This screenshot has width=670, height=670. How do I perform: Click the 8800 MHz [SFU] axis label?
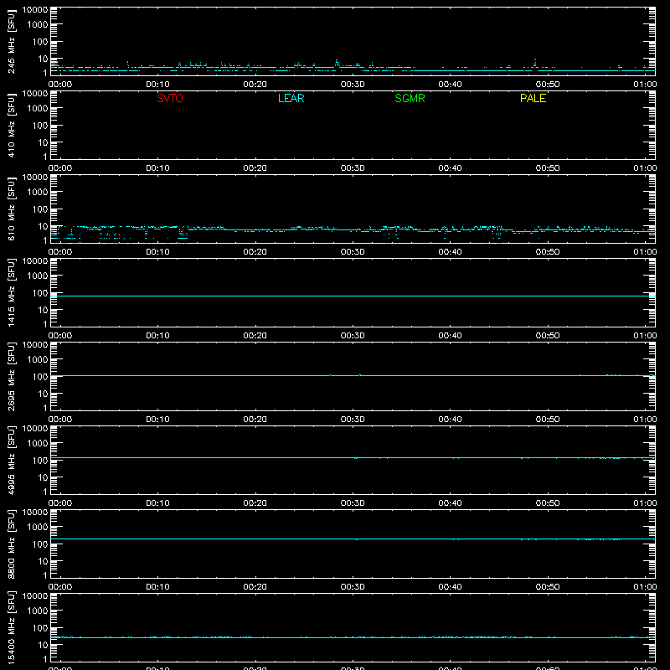pyautogui.click(x=11, y=544)
